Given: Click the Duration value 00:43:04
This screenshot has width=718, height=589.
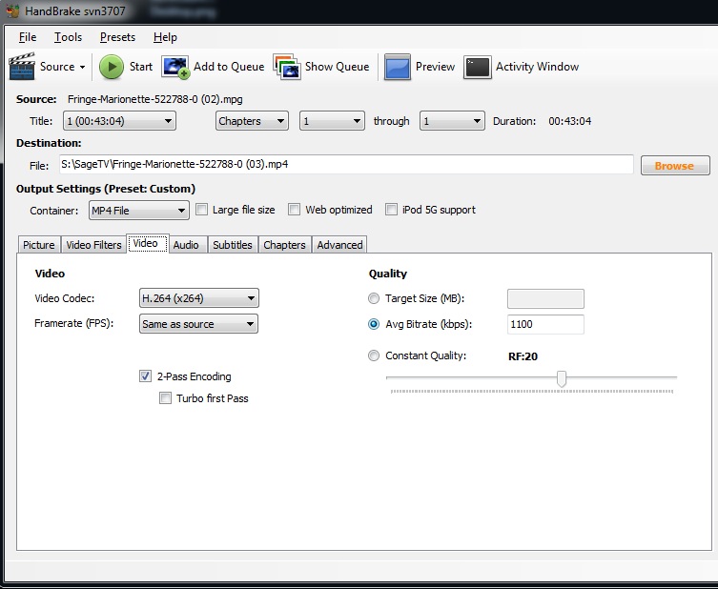Looking at the screenshot, I should 569,121.
